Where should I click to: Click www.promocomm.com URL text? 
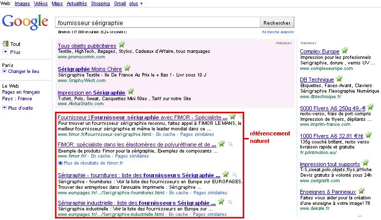click(x=81, y=57)
